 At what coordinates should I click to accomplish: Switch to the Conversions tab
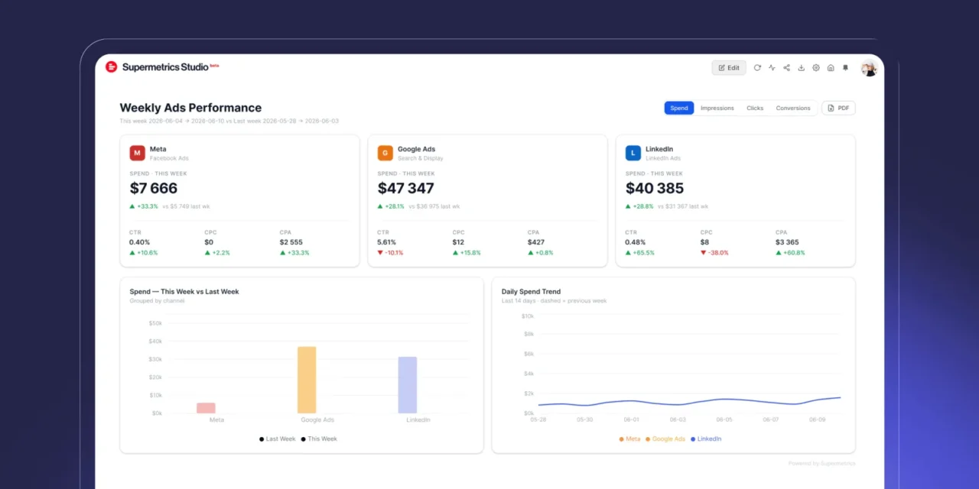[x=793, y=108]
